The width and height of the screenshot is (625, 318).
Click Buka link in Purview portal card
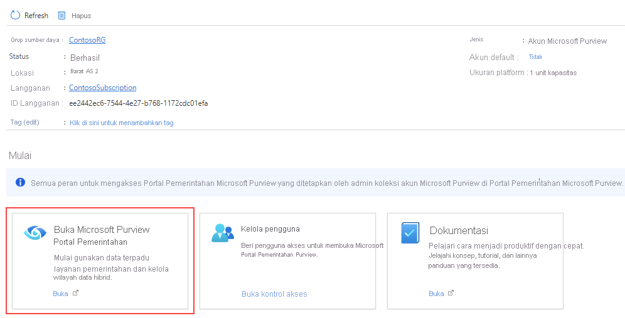61,294
